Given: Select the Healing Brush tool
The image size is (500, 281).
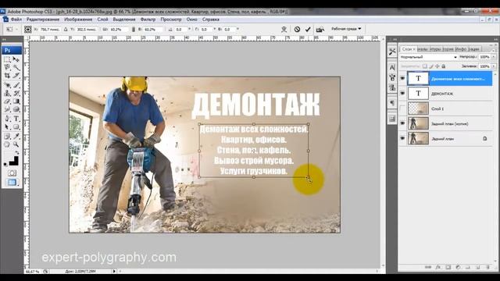Looking at the screenshot, I should pos(7,85).
